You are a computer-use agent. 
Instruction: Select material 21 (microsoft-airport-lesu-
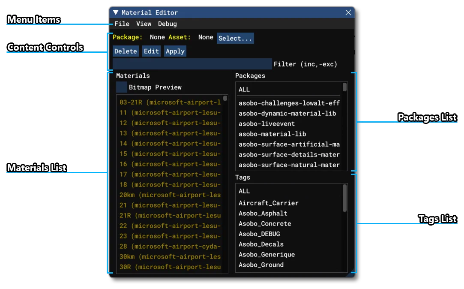click(170, 205)
